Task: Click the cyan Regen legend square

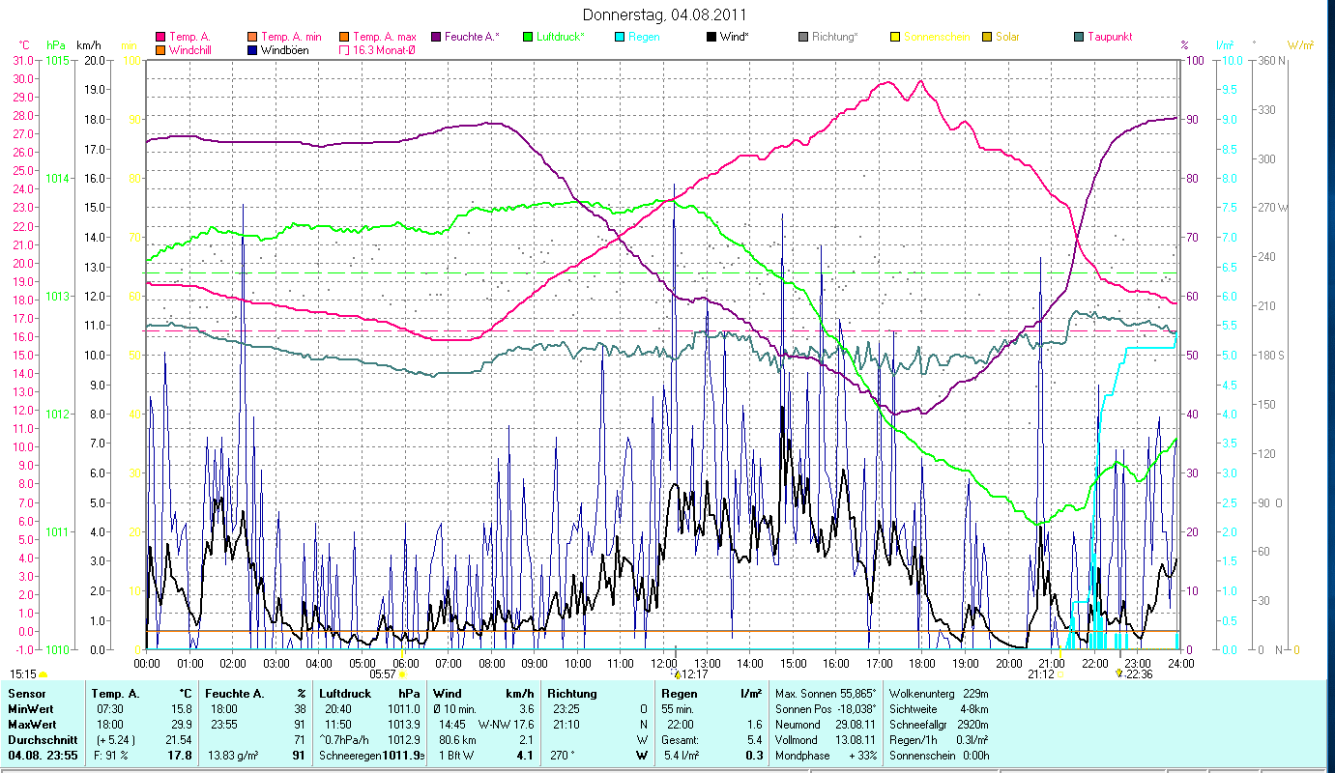Action: 619,37
